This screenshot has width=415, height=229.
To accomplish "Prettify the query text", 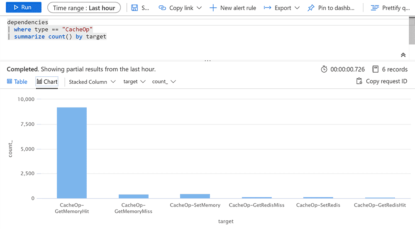I will pos(390,8).
